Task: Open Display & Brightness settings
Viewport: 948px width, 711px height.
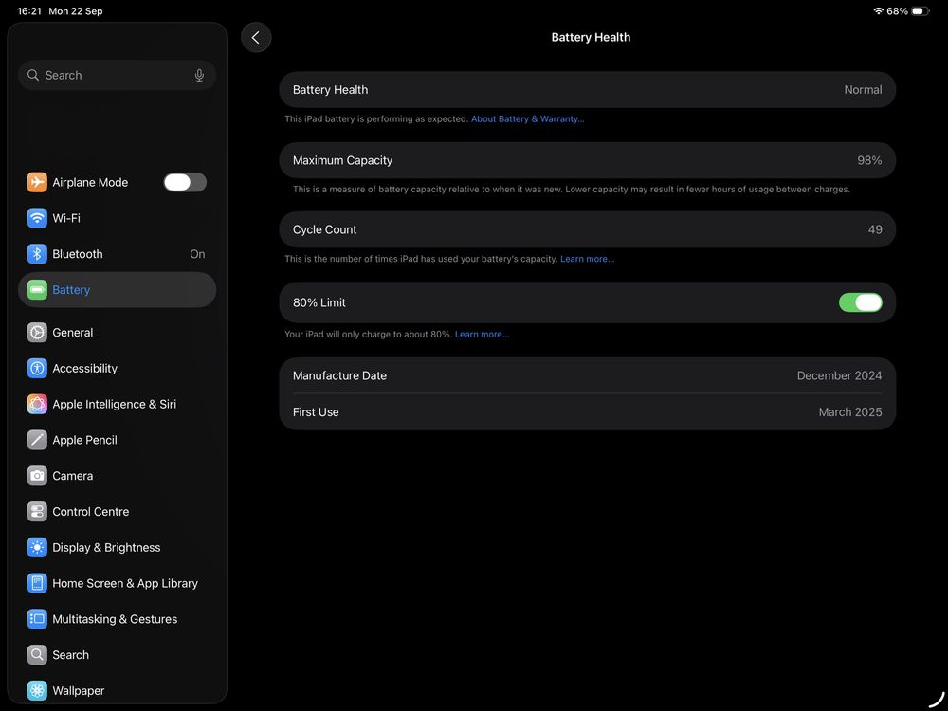Action: [x=117, y=547]
